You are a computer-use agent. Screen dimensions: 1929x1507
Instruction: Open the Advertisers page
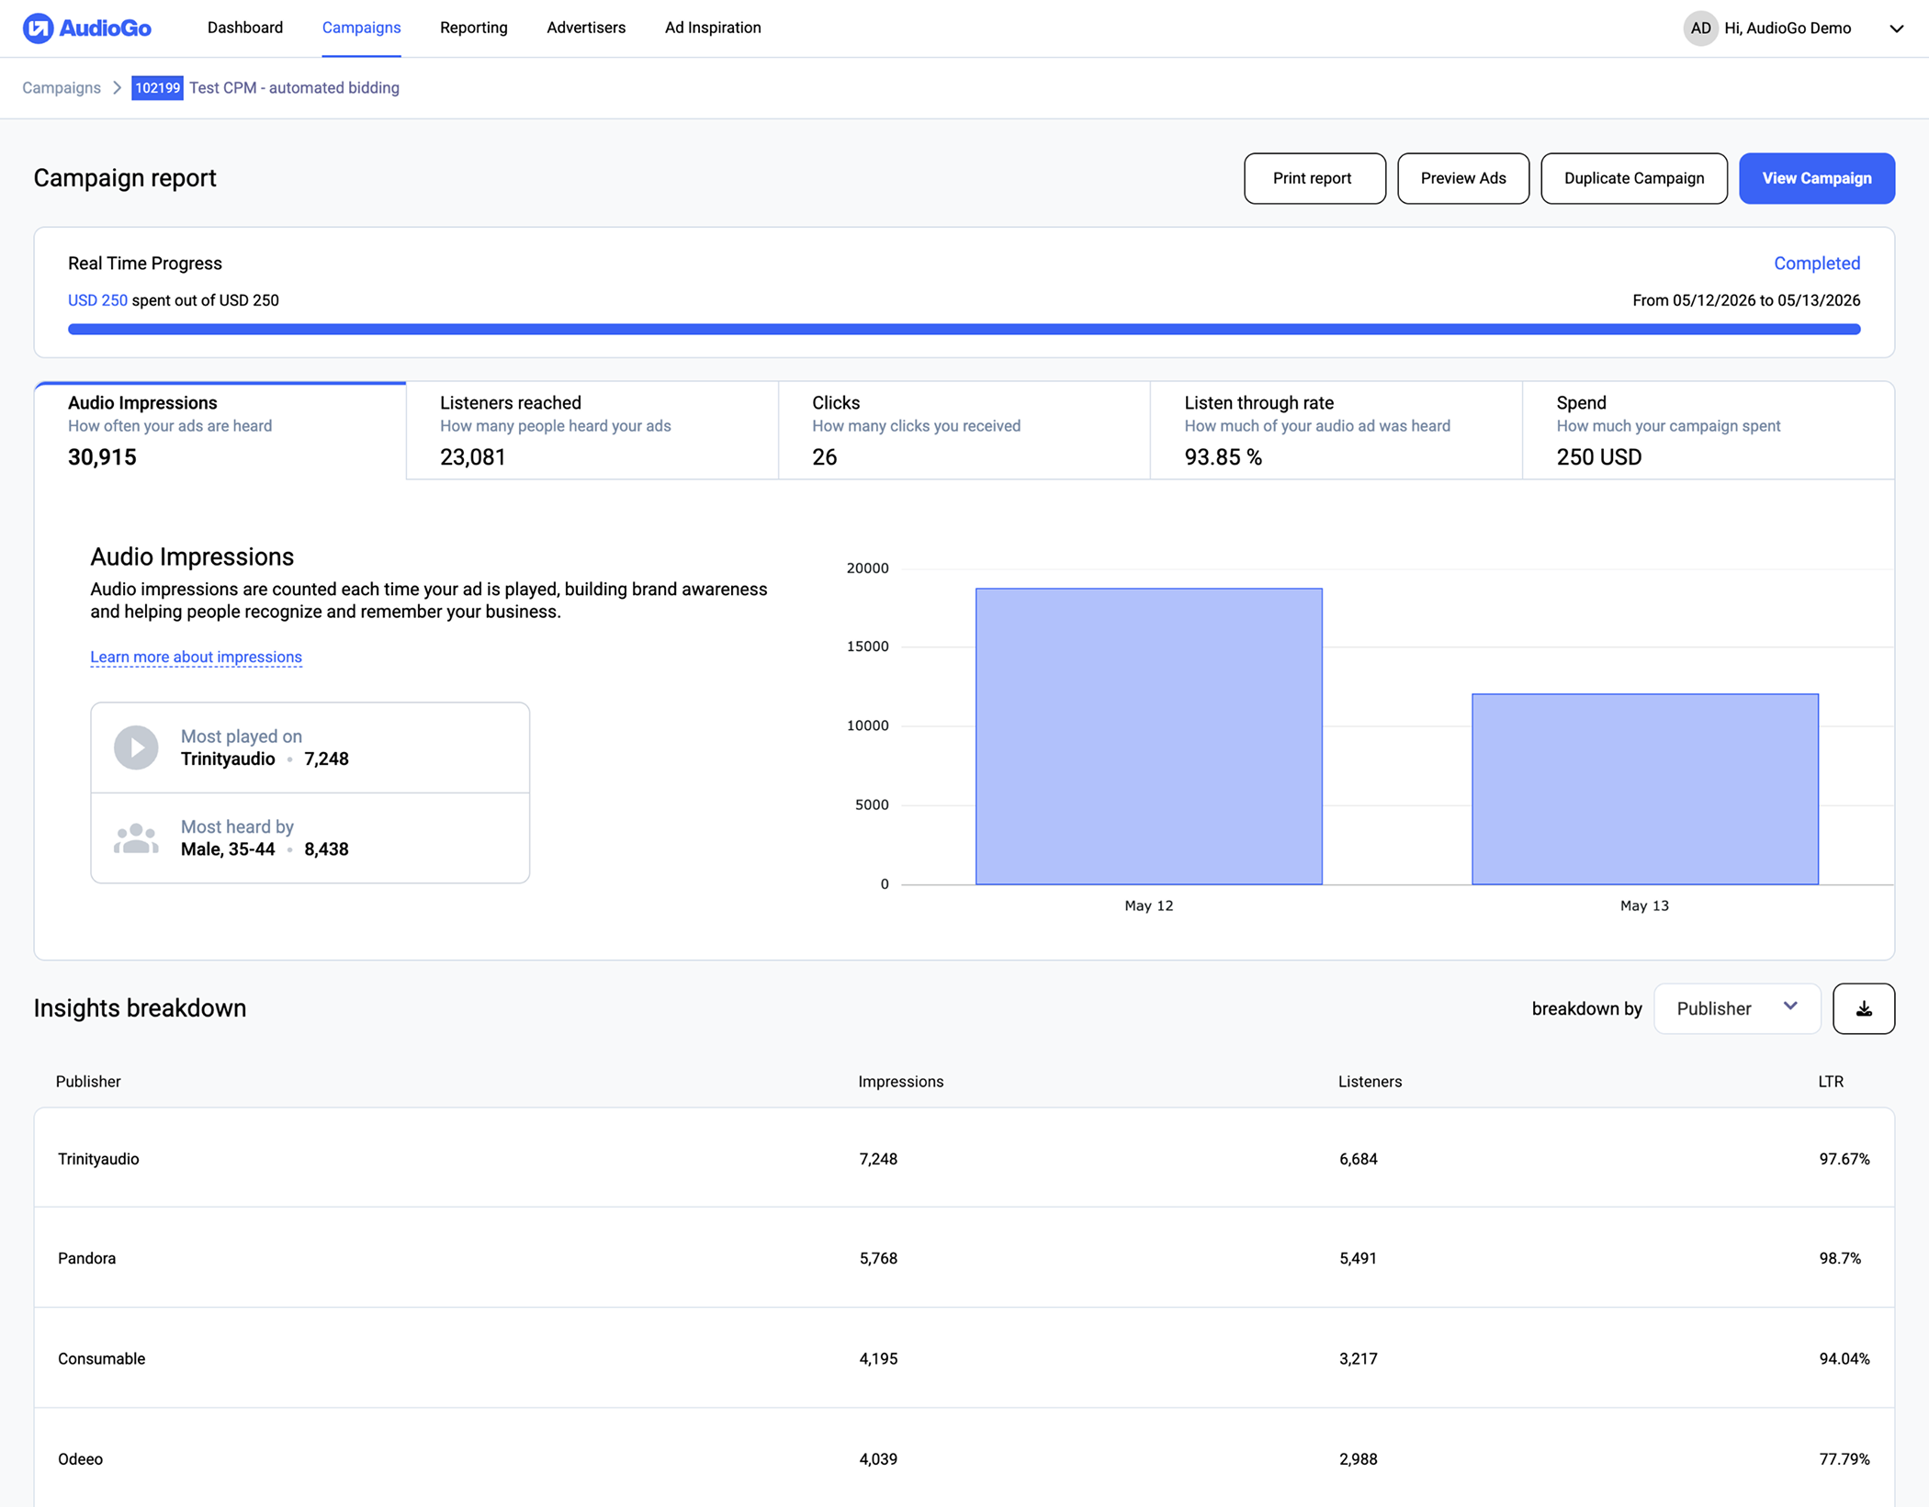click(586, 28)
